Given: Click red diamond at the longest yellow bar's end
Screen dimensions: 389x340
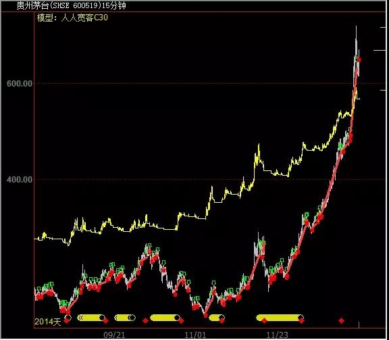Looking at the screenshot, I should coord(301,321).
